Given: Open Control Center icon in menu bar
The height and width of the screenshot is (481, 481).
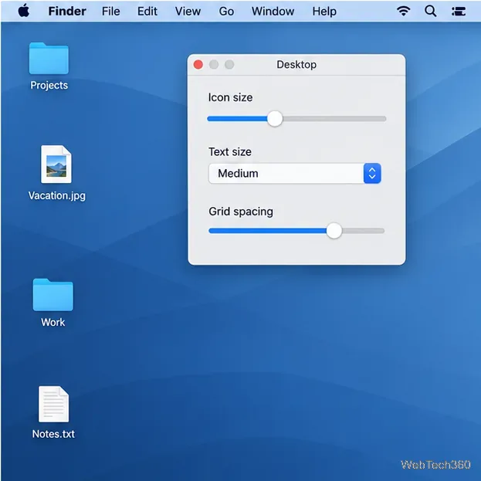Looking at the screenshot, I should click(459, 12).
